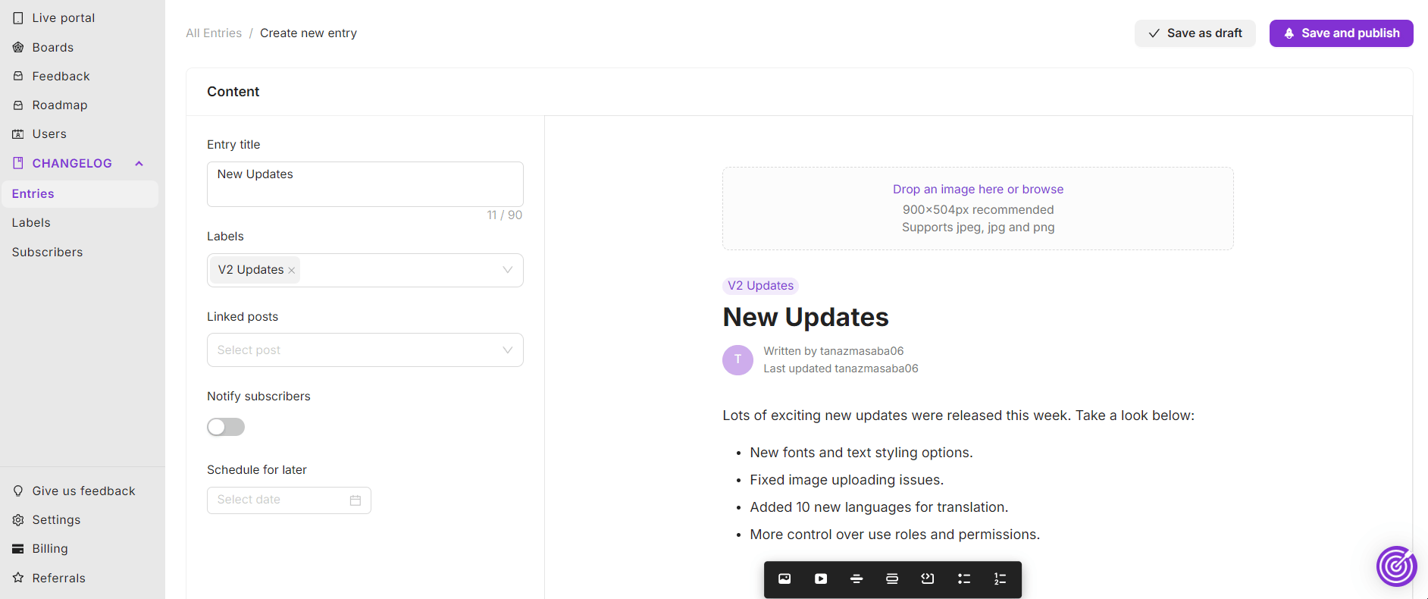Click the rocket icon on Save and publish

tap(1289, 33)
